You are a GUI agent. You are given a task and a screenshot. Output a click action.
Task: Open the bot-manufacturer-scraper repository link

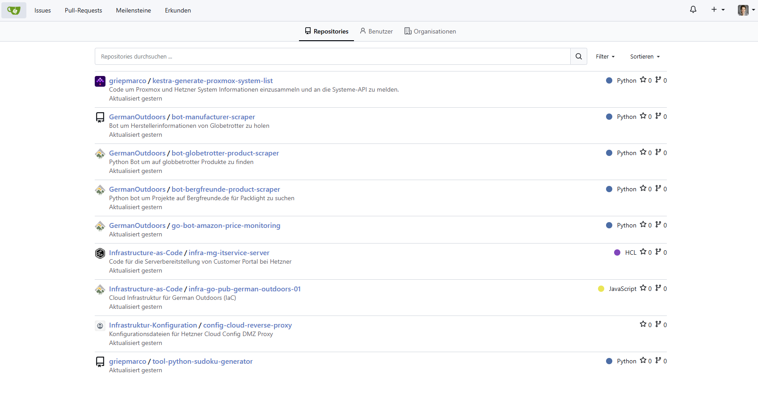pyautogui.click(x=213, y=117)
